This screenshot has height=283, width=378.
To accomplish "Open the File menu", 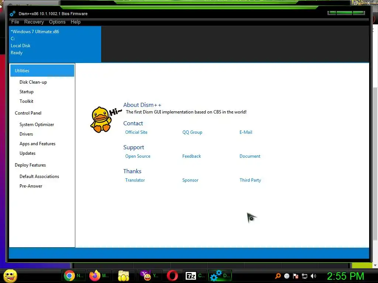I will tap(15, 22).
